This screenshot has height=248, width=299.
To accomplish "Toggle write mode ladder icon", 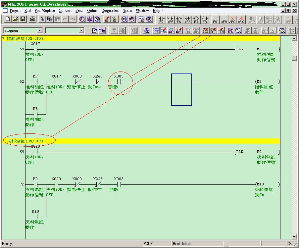I will click(164, 30).
